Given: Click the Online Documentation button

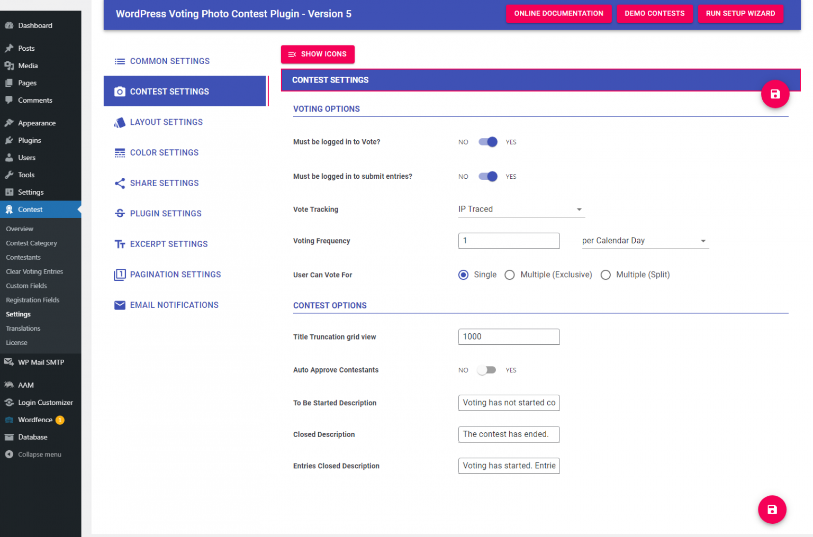Looking at the screenshot, I should pos(558,13).
